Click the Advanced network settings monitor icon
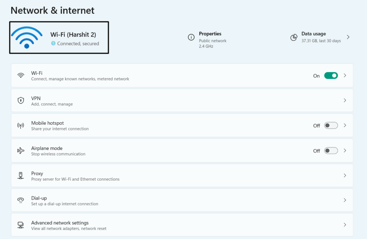Screen dimensions: 367x239 coord(21,225)
